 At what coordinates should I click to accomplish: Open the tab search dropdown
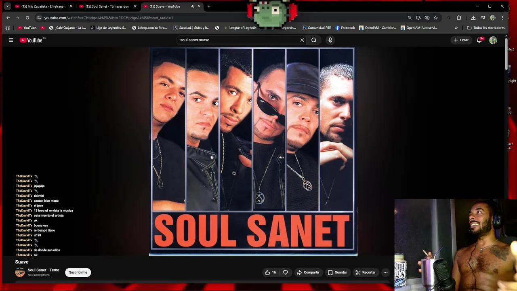[7, 6]
